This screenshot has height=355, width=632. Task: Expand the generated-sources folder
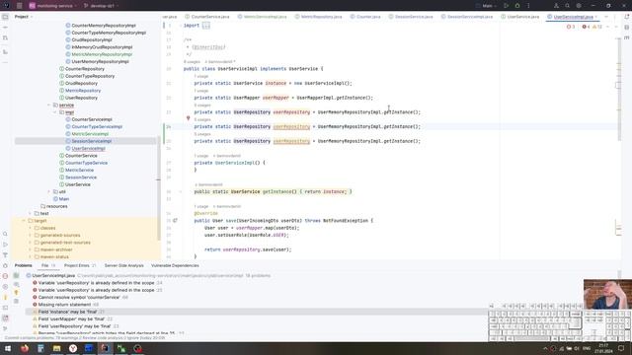[x=30, y=235]
